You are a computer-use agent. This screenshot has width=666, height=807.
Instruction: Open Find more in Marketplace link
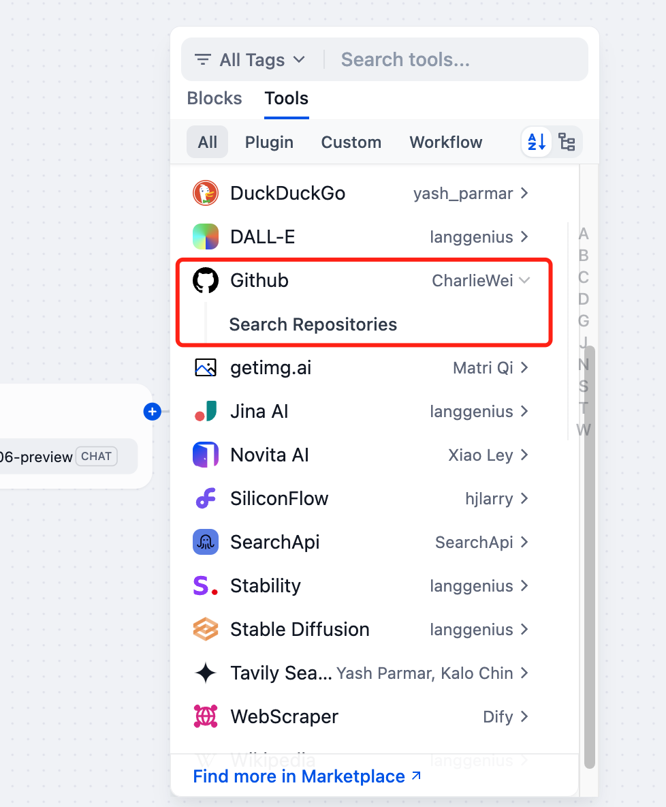click(x=307, y=776)
